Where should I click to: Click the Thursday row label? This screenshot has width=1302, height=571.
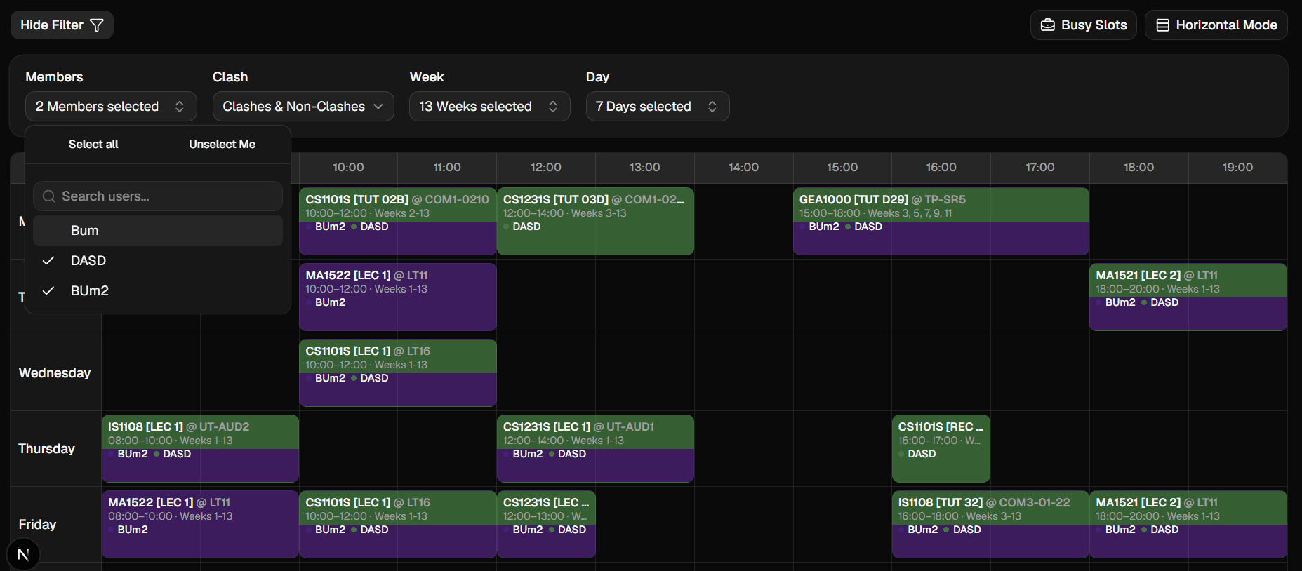coord(46,449)
